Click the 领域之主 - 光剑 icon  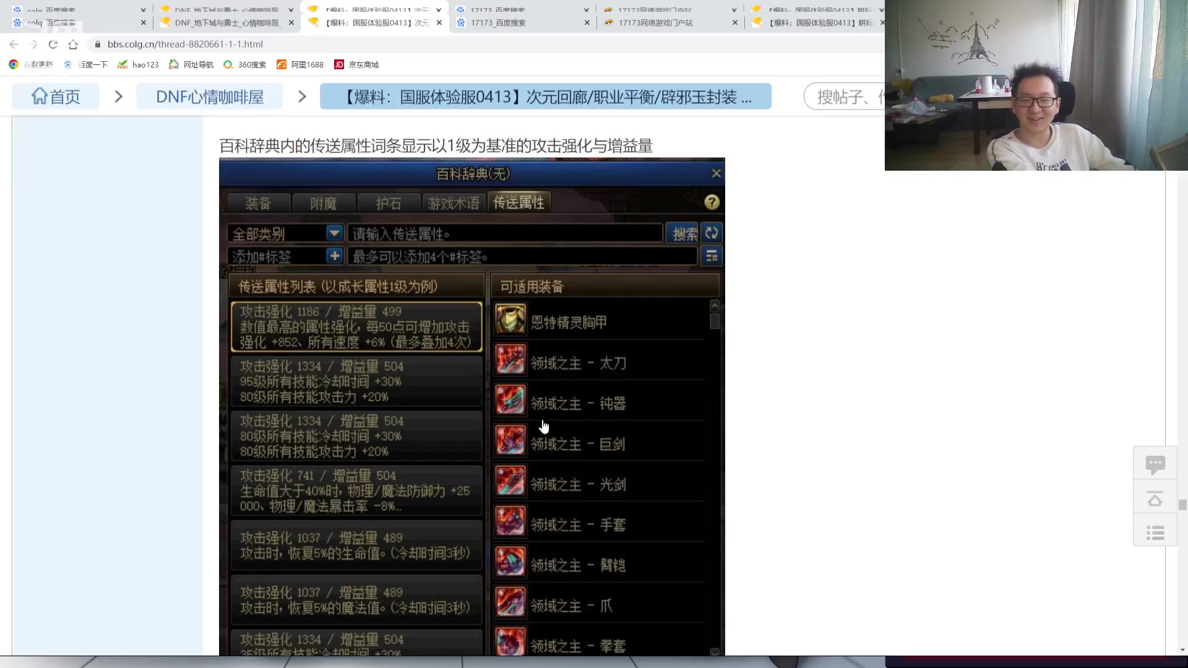coord(510,482)
